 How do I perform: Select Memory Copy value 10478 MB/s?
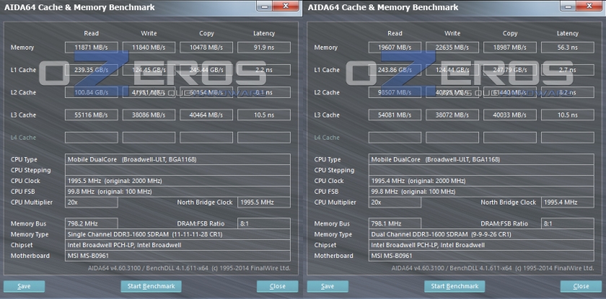(x=206, y=48)
